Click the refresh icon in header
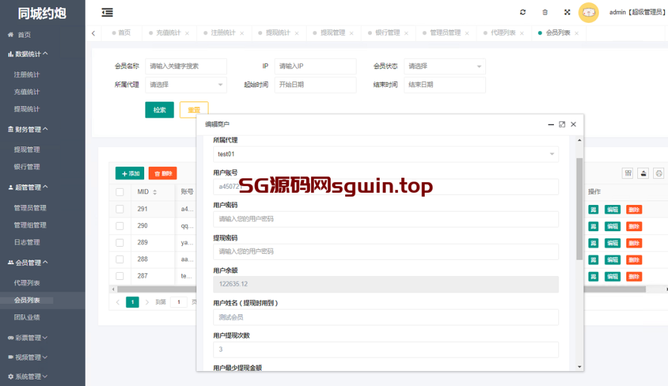 (523, 12)
